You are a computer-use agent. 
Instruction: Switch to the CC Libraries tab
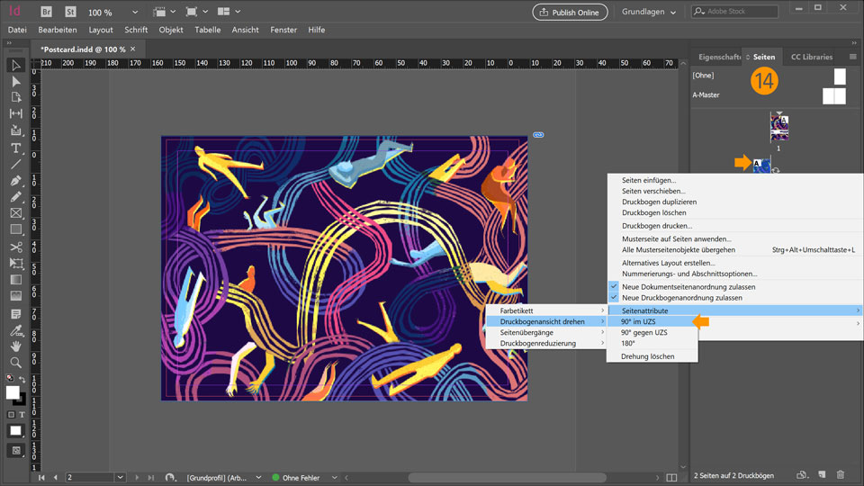[811, 57]
